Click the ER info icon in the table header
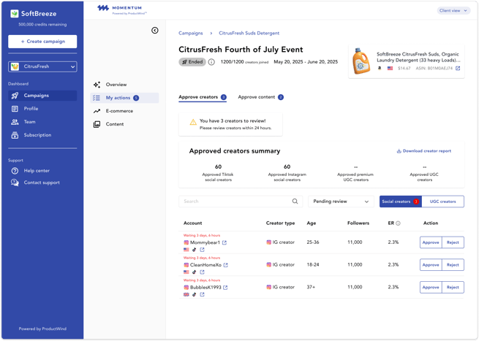The height and width of the screenshot is (341, 479). point(398,223)
